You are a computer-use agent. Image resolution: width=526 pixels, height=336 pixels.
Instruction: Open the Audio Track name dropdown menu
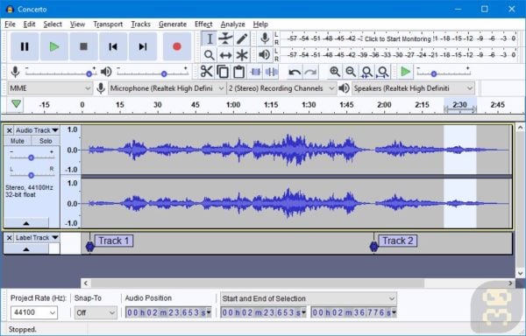(37, 130)
